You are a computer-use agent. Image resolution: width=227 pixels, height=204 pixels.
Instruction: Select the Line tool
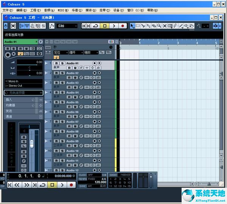pyautogui.click(x=181, y=26)
